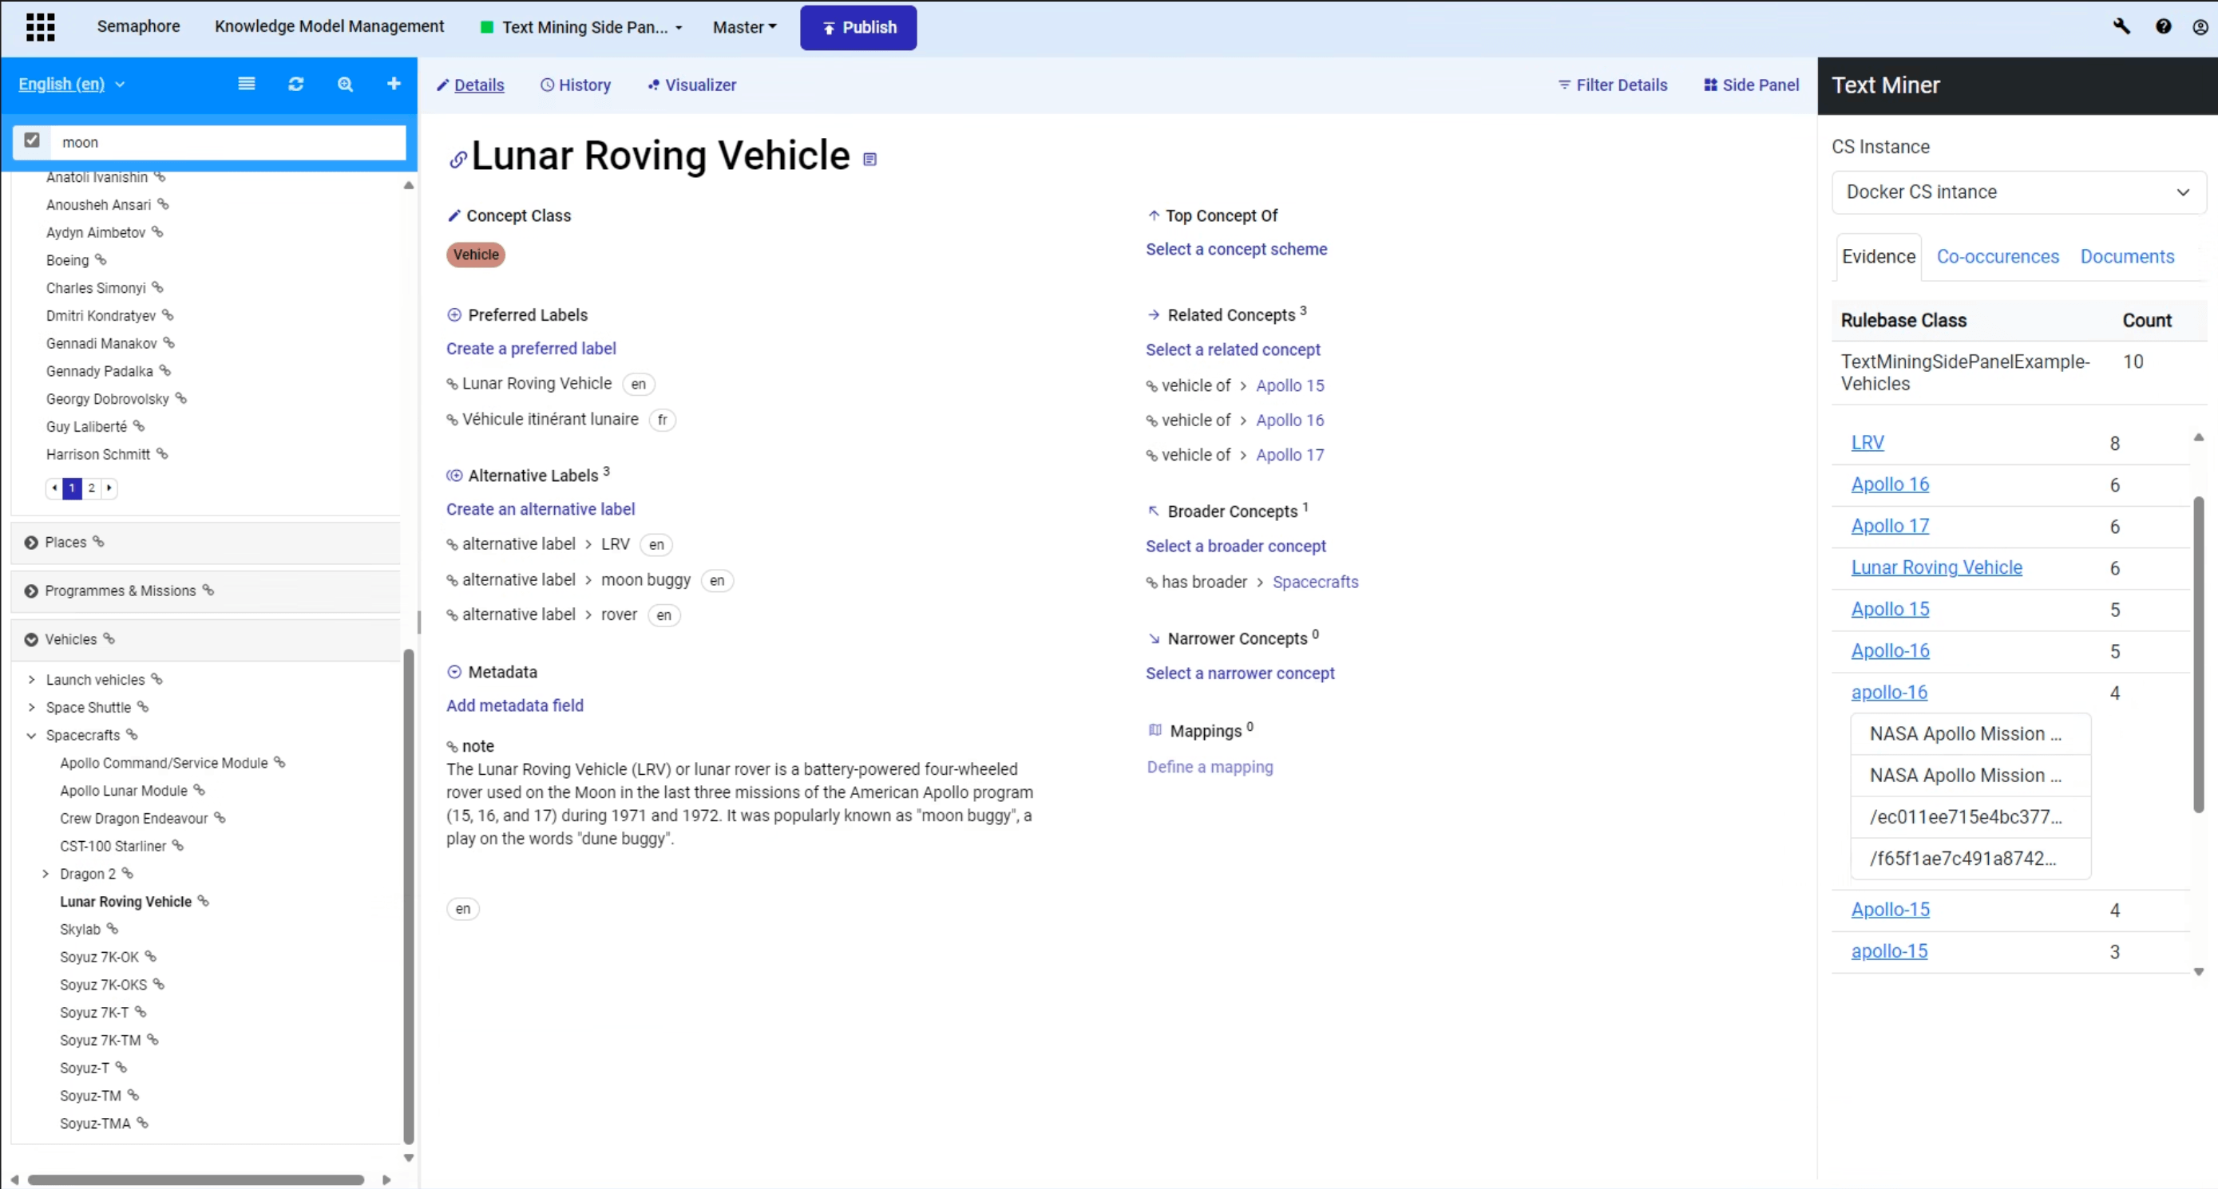Click the plus add icon in sidebar
Image resolution: width=2218 pixels, height=1189 pixels.
[394, 84]
